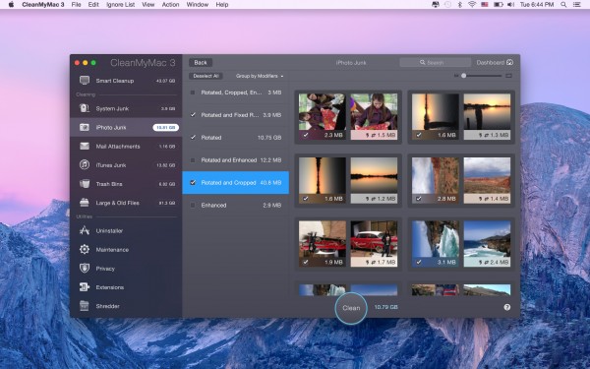Open the Apple menu
Viewport: 590px width, 369px height.
[x=11, y=5]
